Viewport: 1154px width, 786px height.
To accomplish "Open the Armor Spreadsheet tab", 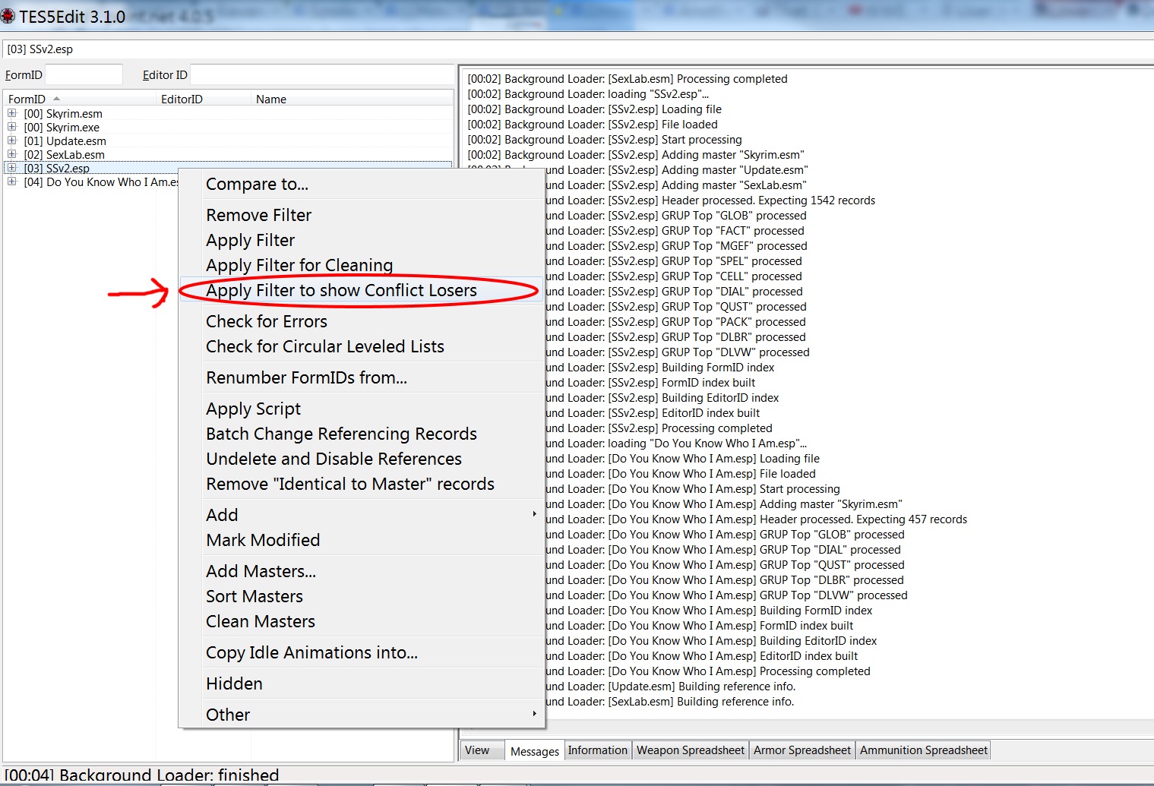I will click(x=801, y=750).
